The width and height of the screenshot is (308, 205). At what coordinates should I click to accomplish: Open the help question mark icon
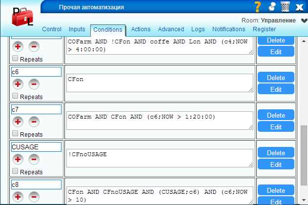click(x=258, y=7)
